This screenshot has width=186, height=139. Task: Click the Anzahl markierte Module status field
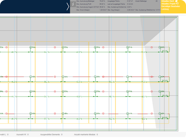tap(86, 134)
